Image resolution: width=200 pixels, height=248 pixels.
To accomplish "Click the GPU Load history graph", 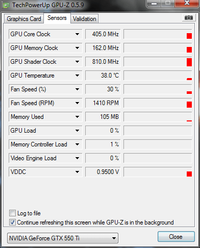I will [158, 131].
